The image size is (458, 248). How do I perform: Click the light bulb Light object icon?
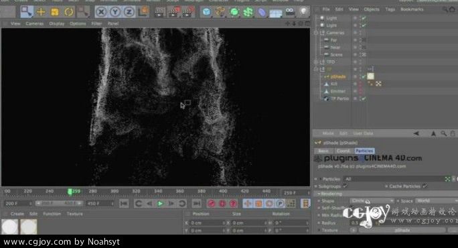coord(304,11)
